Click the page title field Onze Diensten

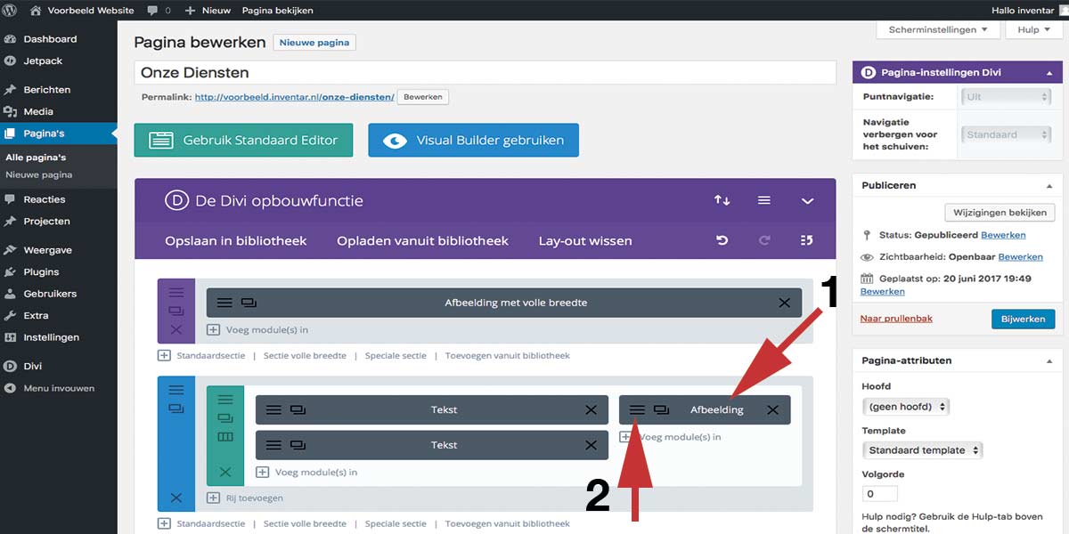click(x=486, y=72)
